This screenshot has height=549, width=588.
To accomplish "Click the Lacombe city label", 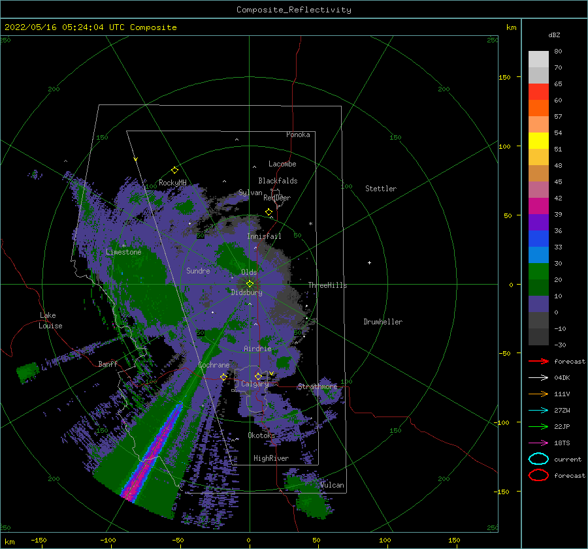I will tap(282, 164).
